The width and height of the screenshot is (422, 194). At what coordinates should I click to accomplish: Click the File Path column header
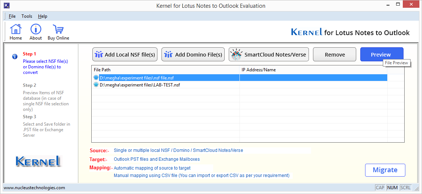(166, 70)
